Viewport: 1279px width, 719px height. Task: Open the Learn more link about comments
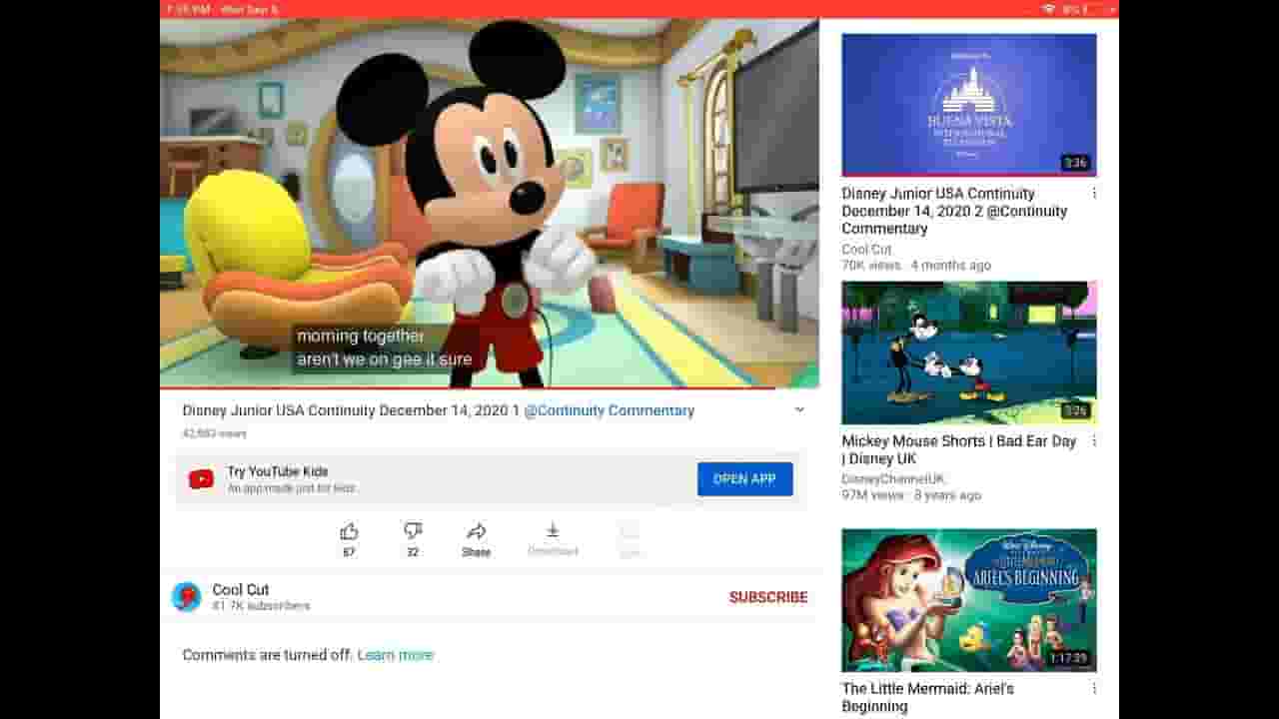click(x=395, y=655)
